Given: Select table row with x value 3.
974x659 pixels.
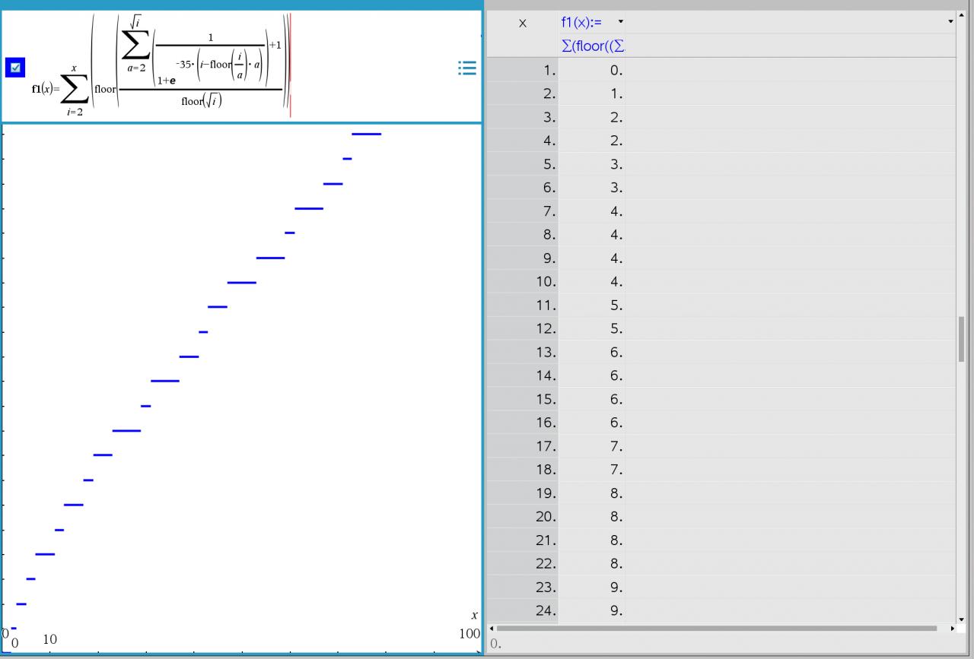Looking at the screenshot, I should pyautogui.click(x=523, y=118).
